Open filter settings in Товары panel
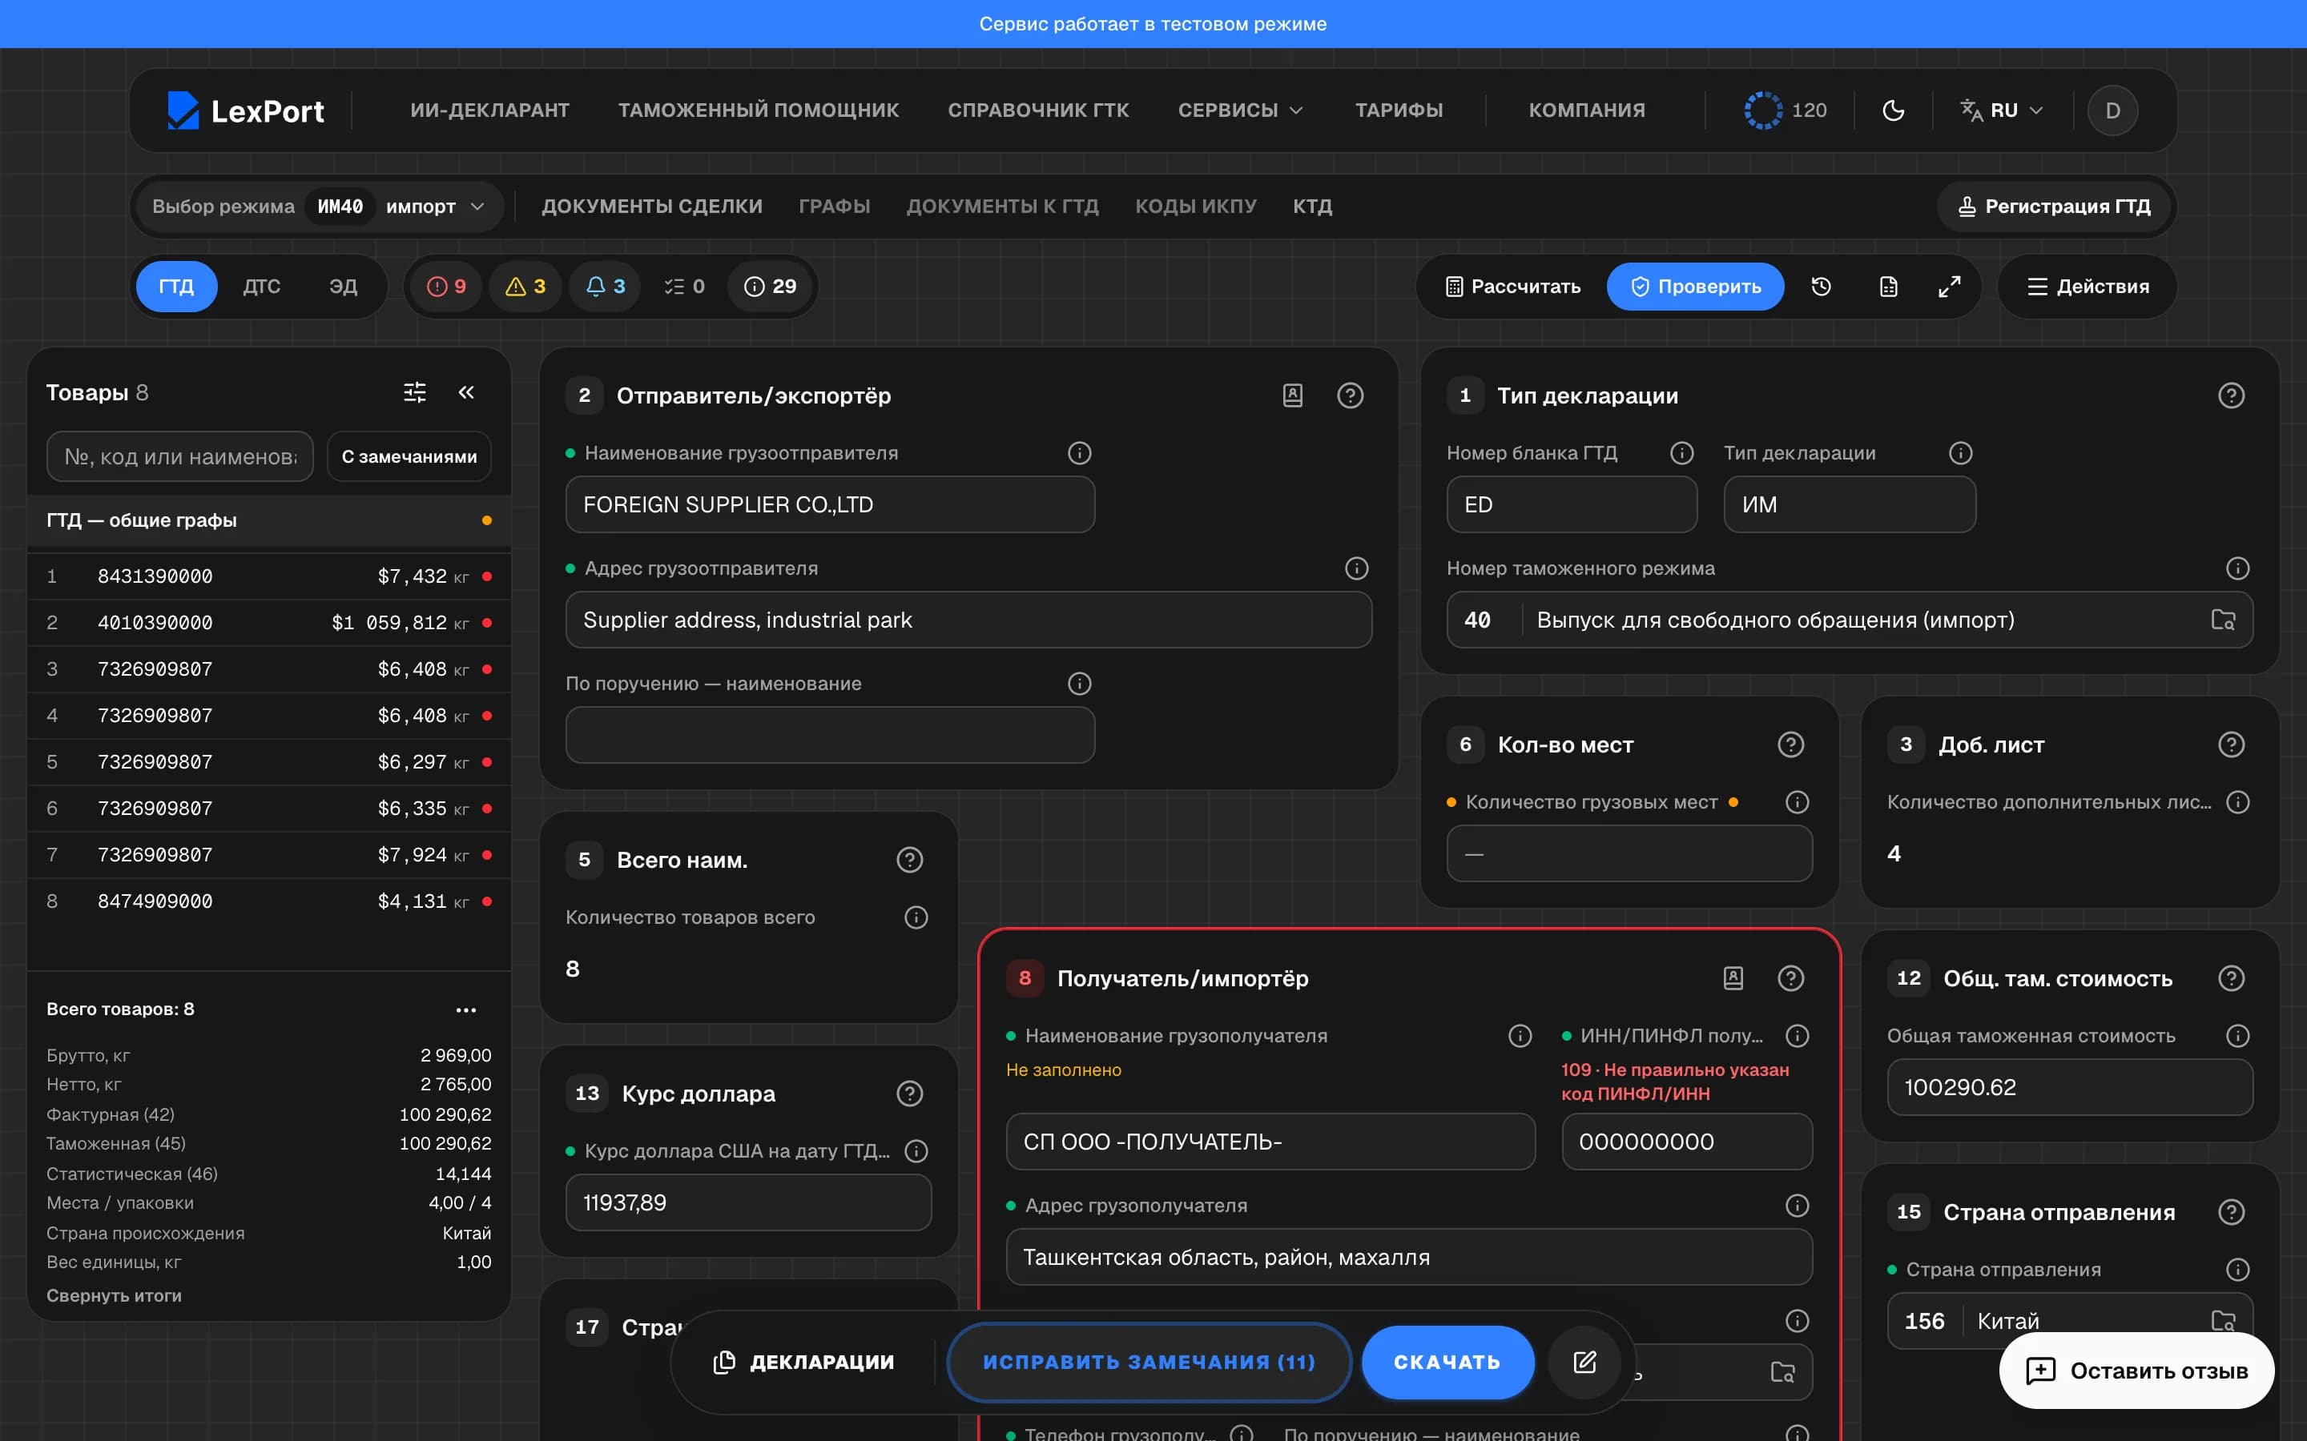This screenshot has height=1441, width=2307. 415,392
